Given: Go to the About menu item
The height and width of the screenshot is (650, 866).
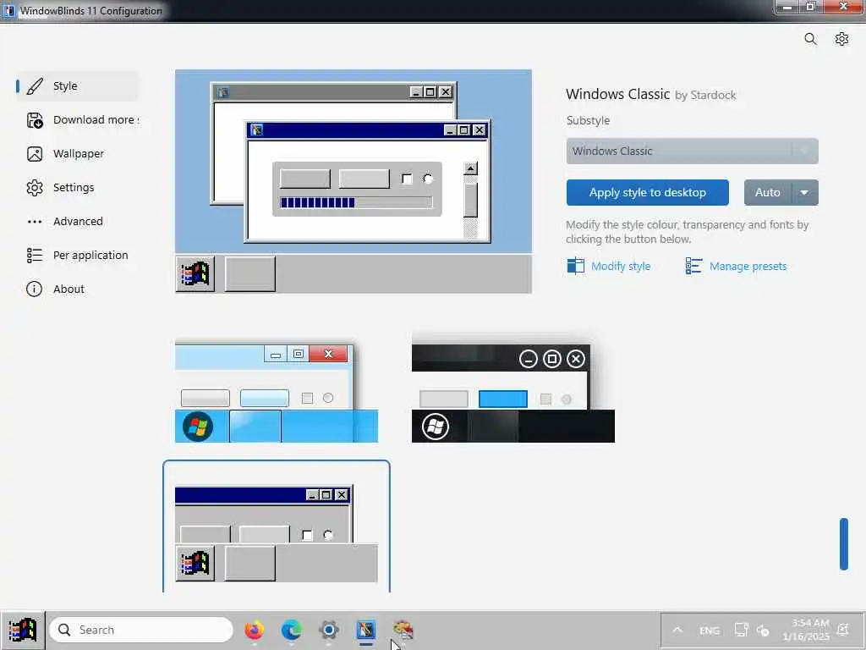Looking at the screenshot, I should click(77, 289).
